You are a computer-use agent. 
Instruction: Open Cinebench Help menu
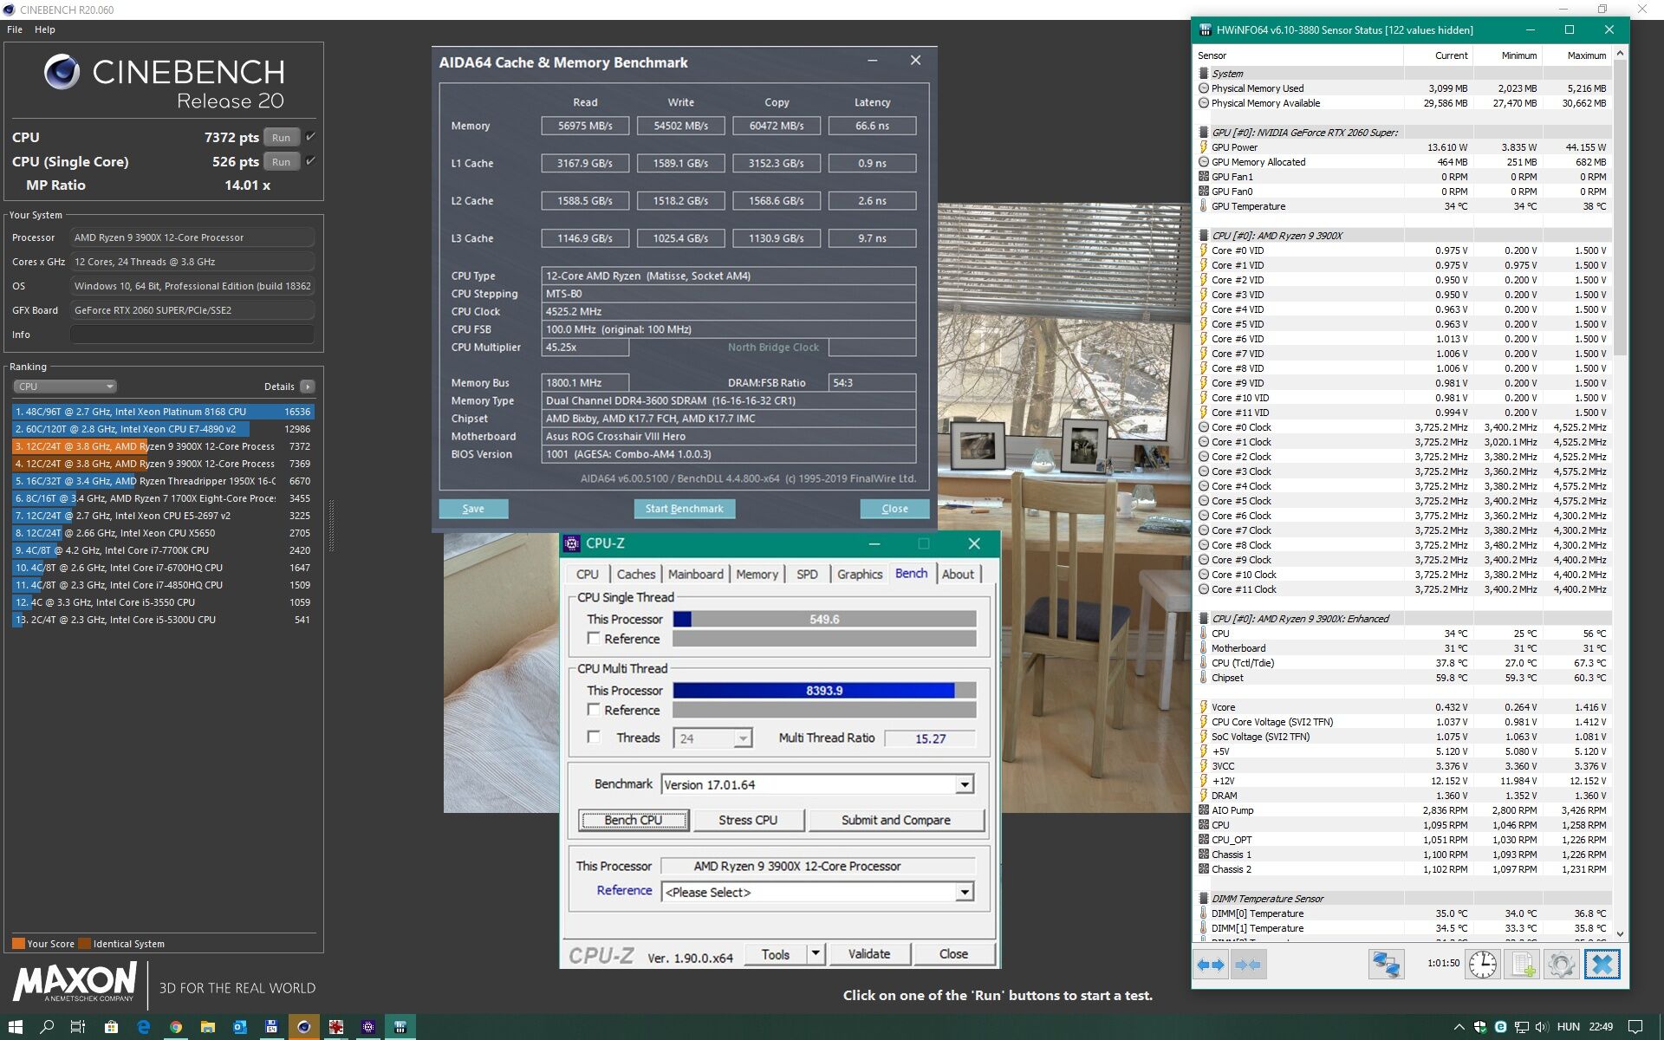(45, 29)
